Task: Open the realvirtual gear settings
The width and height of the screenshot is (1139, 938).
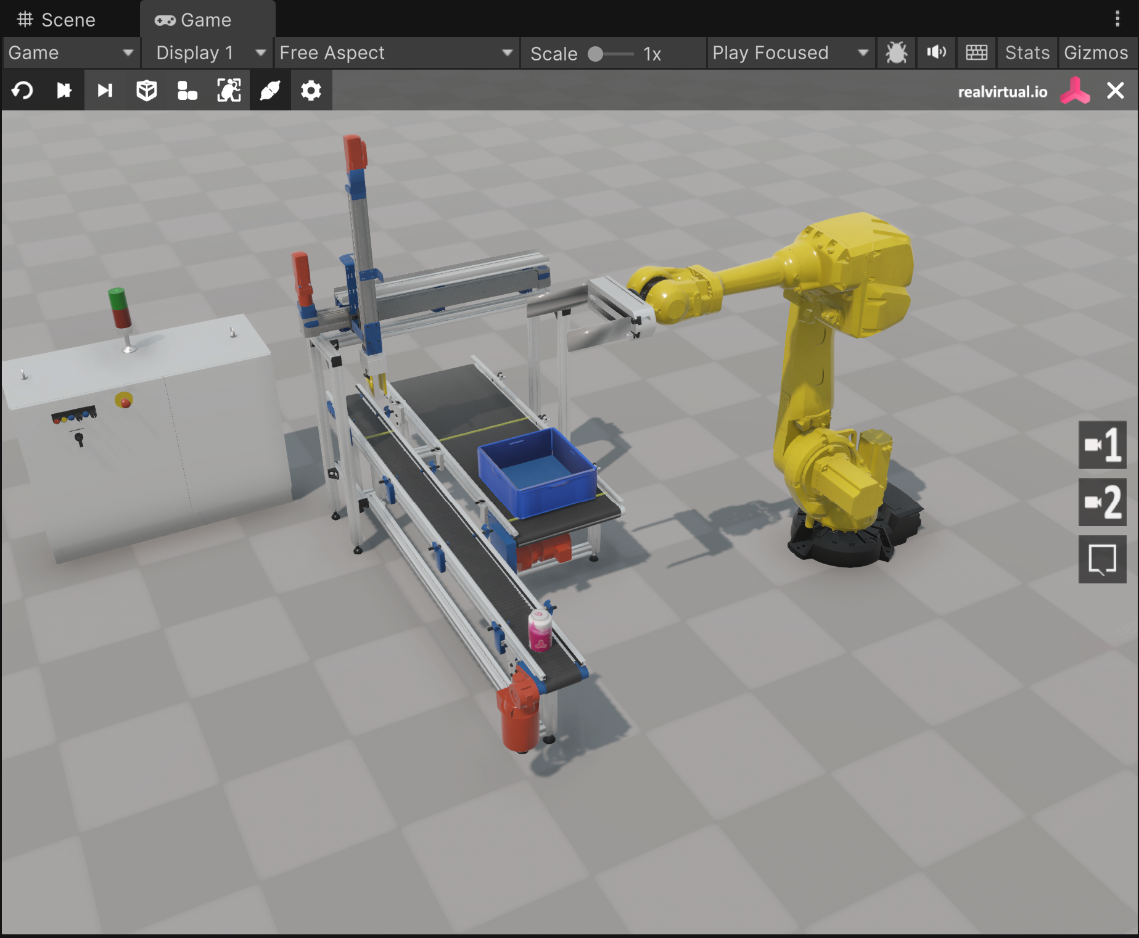Action: (x=311, y=91)
